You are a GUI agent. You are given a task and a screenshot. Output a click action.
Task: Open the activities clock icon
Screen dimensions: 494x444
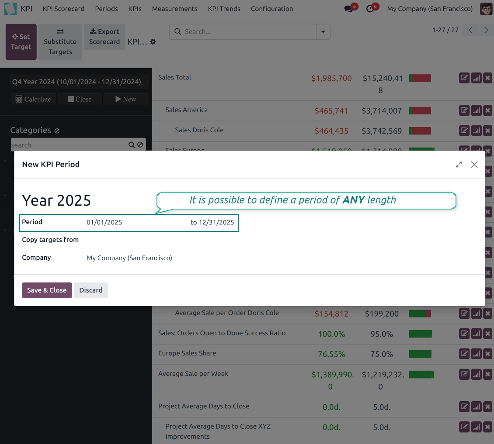(371, 9)
